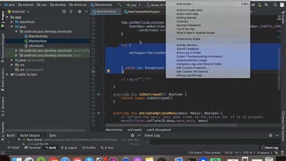Viewport: 286px width, 161px height.
Task: Click the locate-file target icon in Project panel
Action: click(x=64, y=12)
